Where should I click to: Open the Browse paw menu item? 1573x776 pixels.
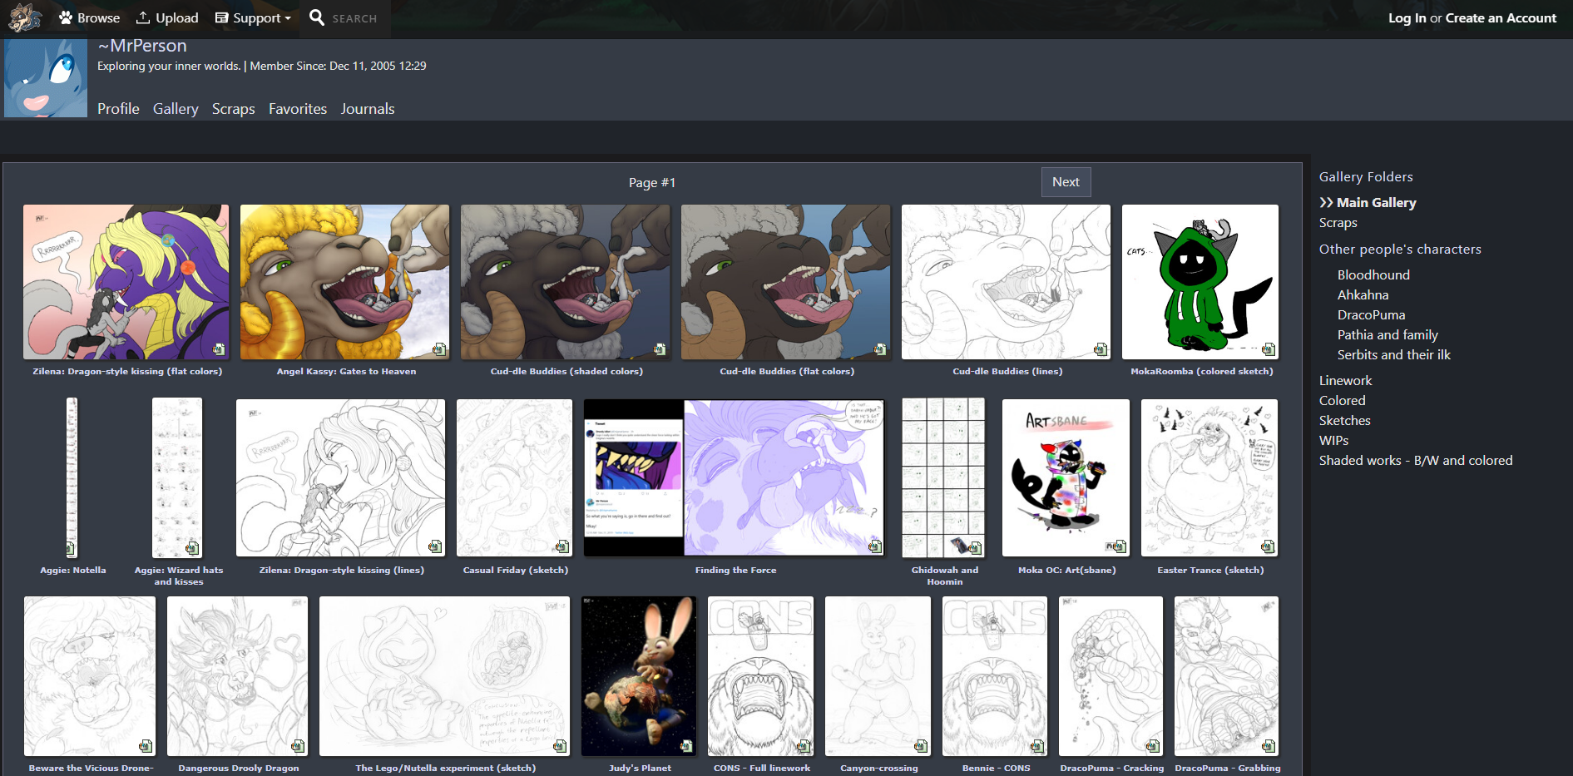89,17
